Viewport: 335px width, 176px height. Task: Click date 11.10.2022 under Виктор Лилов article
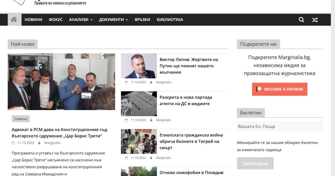tap(138, 82)
